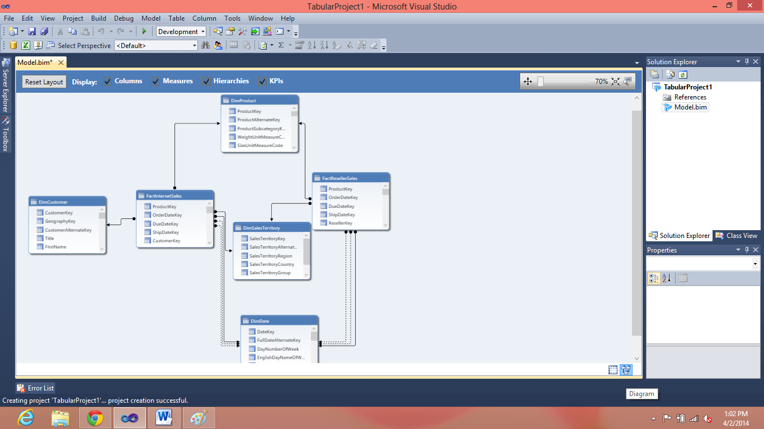Open the Properties Window toolbar icon
Image resolution: width=764 pixels, height=429 pixels.
tap(230, 32)
